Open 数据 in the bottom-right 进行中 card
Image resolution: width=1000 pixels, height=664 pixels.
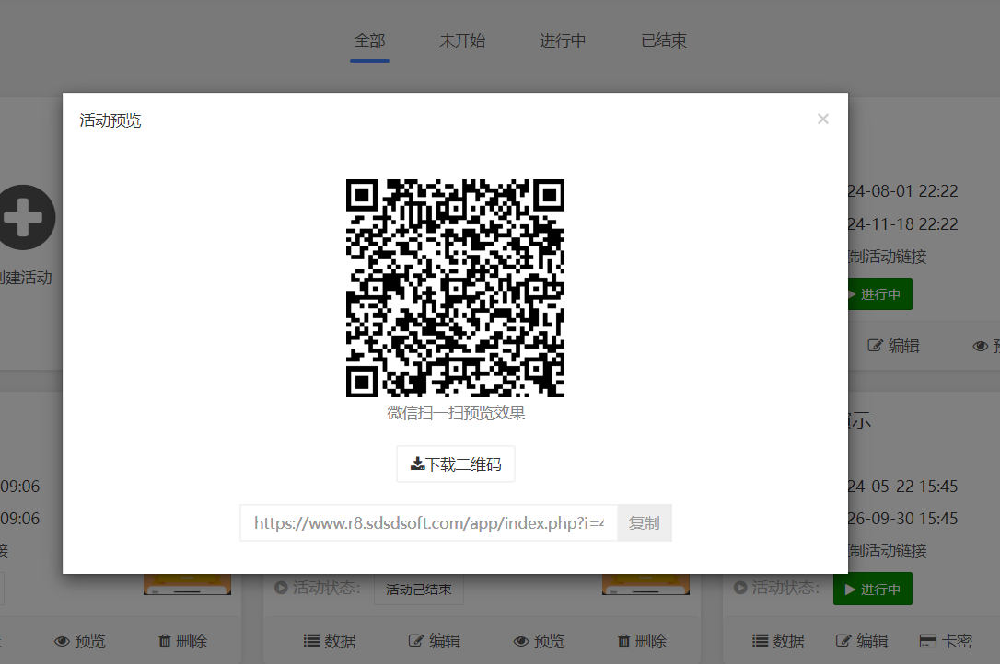(777, 640)
